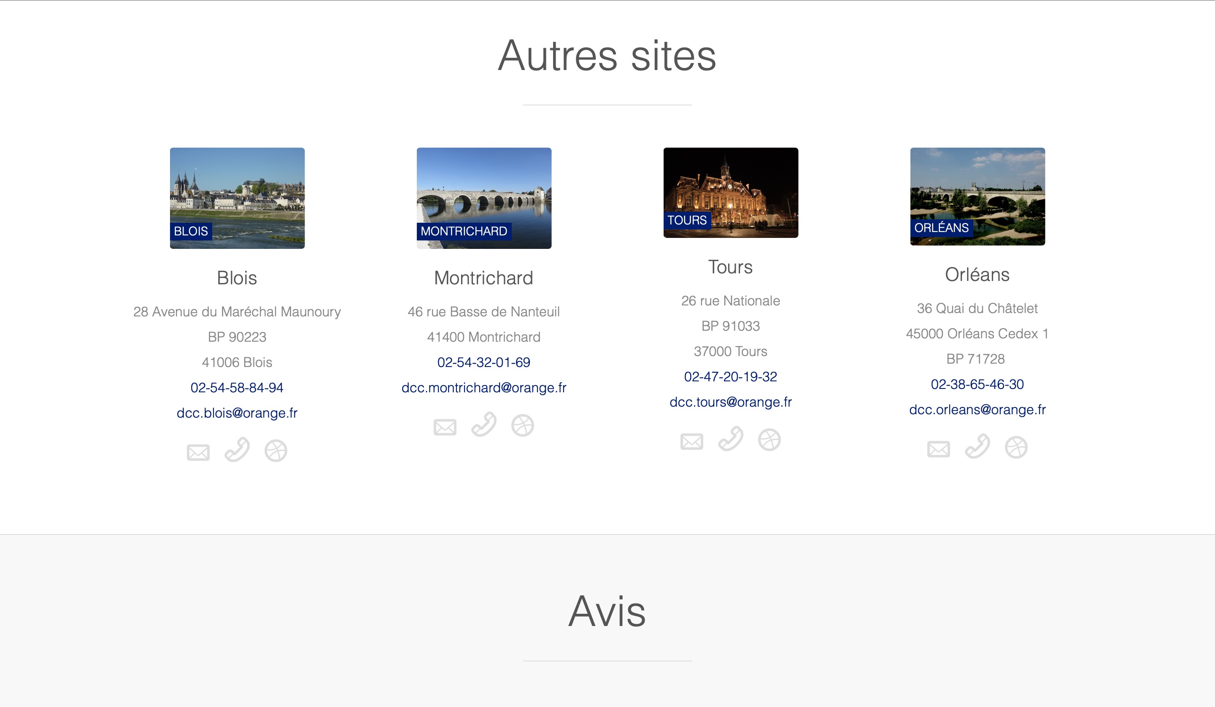Viewport: 1215px width, 707px height.
Task: Click the text BP 90223
Action: coord(237,337)
